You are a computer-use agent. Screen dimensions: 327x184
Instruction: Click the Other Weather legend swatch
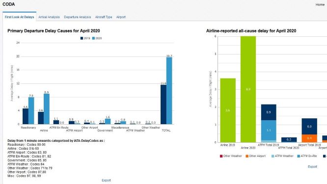[221, 156]
